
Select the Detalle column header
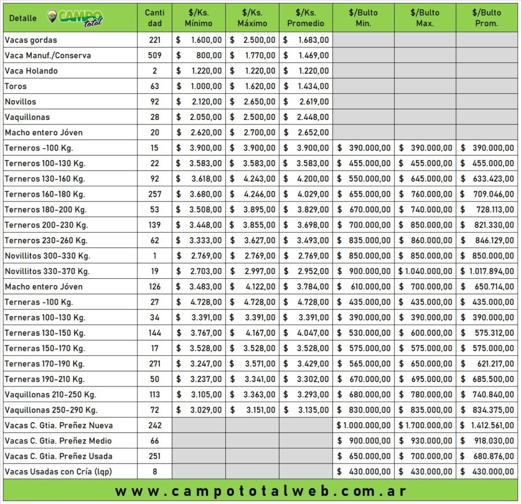(23, 18)
